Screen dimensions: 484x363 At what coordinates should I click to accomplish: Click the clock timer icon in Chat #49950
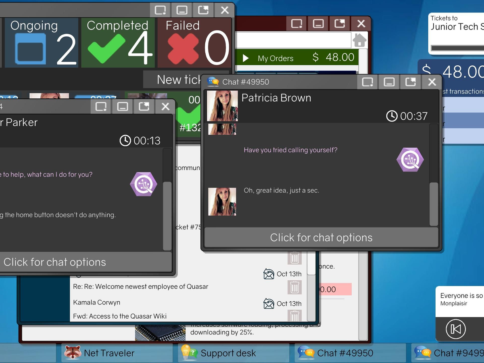click(392, 116)
